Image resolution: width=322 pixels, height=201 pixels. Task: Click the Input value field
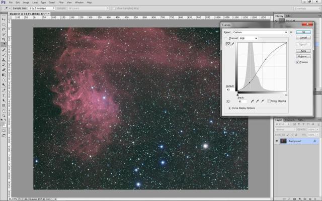click(242, 101)
